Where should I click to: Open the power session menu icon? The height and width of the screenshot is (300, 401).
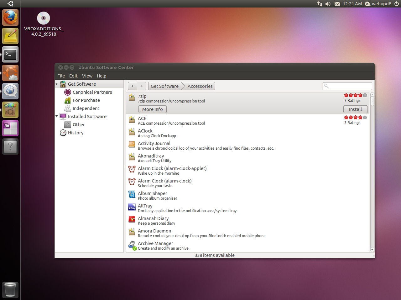click(x=397, y=4)
